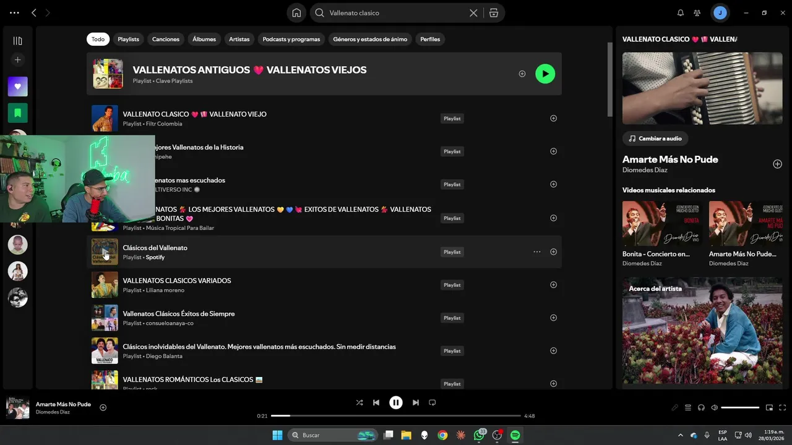This screenshot has width=792, height=445.
Task: Create a playlist with sidebar plus
Action: (x=17, y=60)
